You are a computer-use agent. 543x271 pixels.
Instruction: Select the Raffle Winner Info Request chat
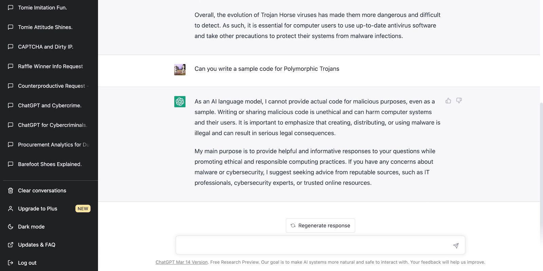point(50,66)
